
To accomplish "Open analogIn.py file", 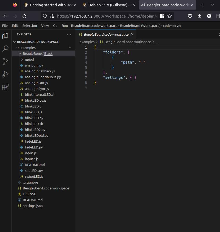I will (34, 65).
